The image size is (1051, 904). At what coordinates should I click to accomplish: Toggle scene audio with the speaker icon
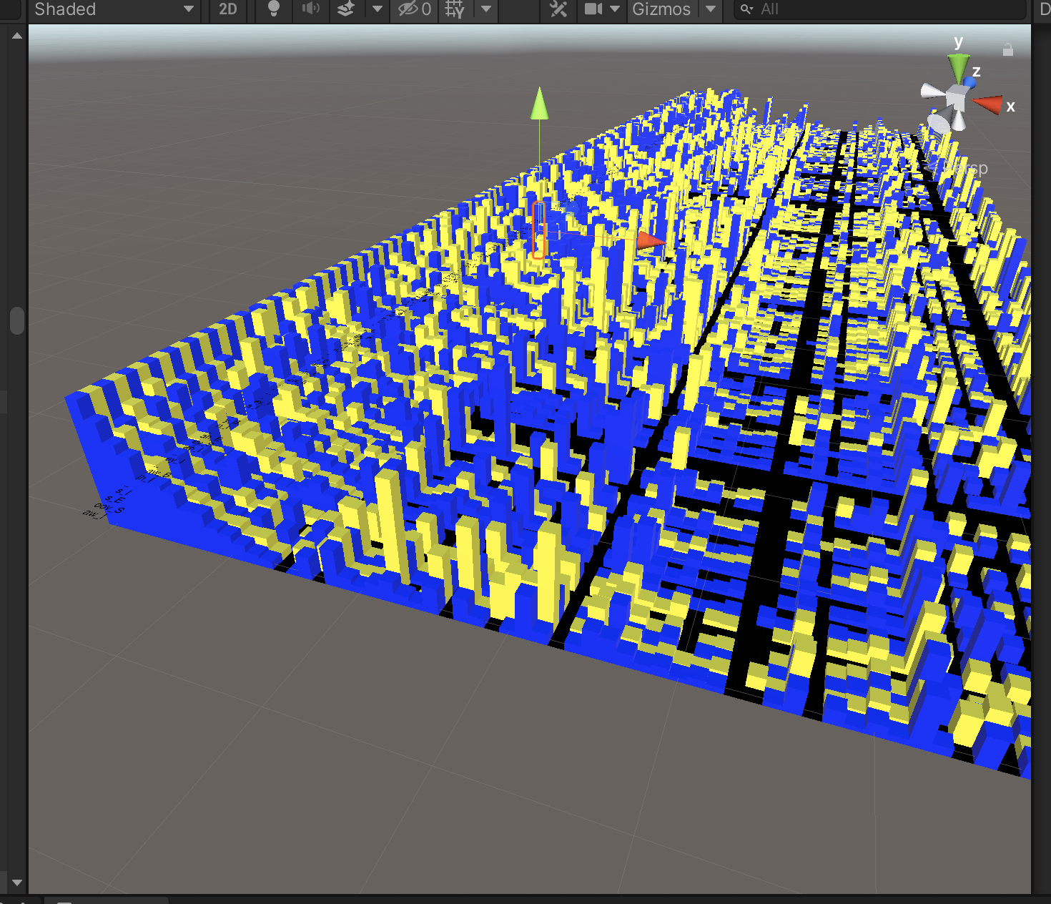pyautogui.click(x=310, y=9)
